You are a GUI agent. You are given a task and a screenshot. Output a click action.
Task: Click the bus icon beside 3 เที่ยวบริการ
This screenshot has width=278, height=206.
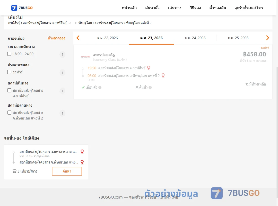point(14,171)
